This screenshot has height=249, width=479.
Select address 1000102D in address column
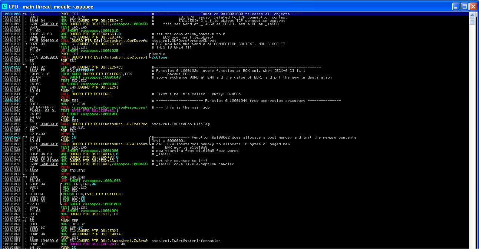click(x=11, y=67)
